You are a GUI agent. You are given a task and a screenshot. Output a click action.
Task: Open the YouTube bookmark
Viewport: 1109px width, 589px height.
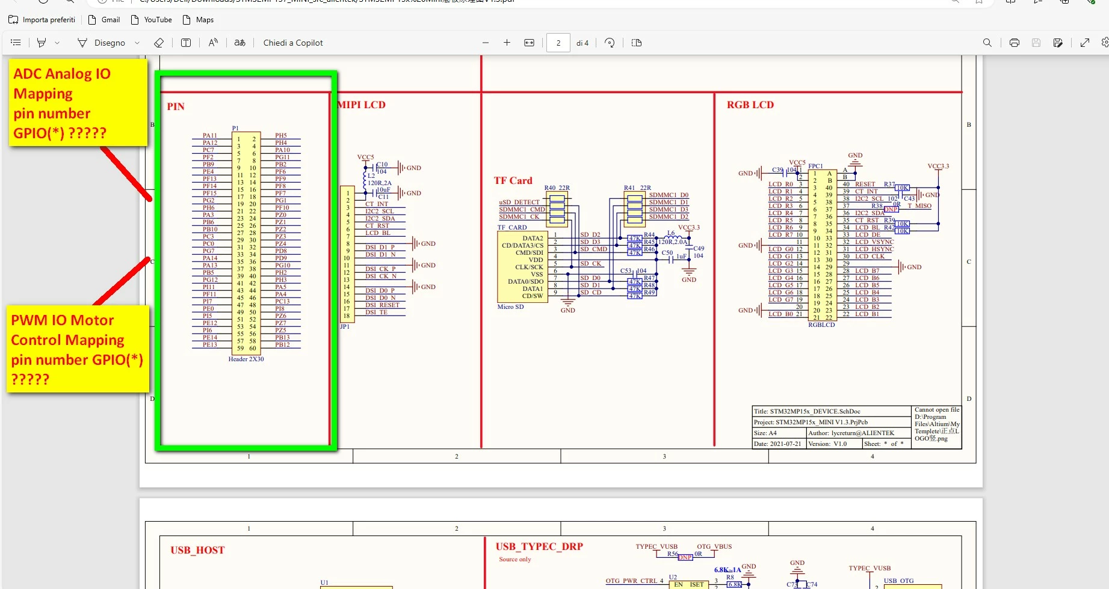tap(152, 20)
